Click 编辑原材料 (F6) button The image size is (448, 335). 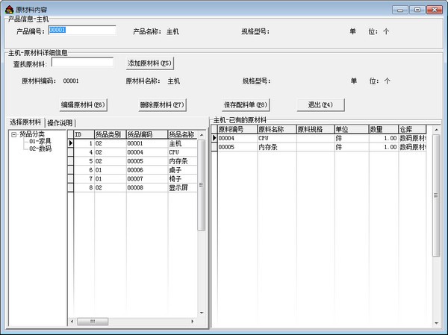[x=84, y=104]
